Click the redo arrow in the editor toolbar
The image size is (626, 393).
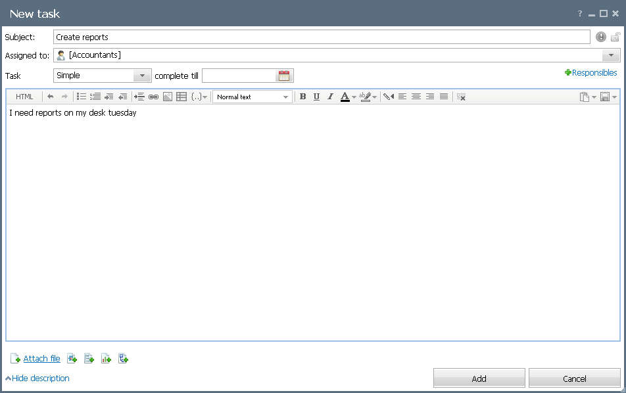pos(64,97)
